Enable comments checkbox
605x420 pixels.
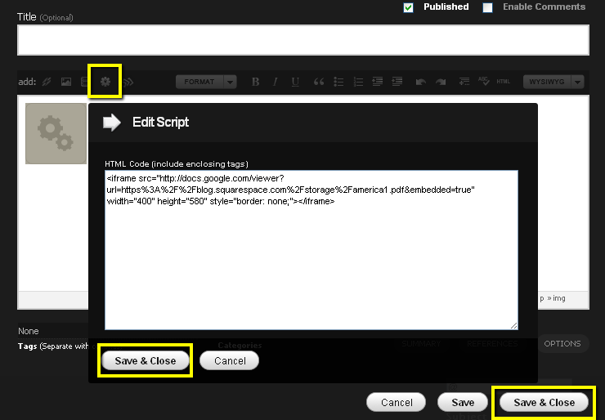tap(488, 7)
